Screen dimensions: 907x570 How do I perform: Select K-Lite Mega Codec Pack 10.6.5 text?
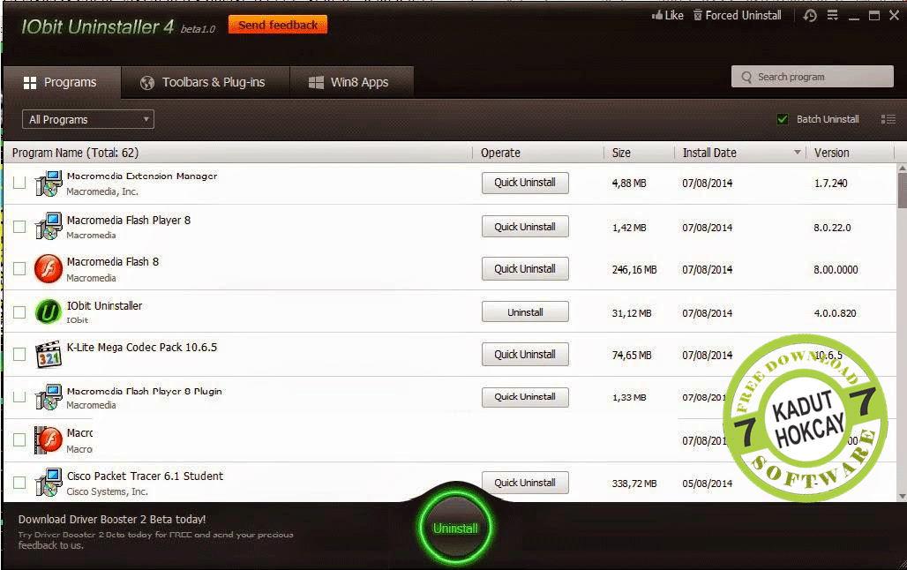pos(142,348)
